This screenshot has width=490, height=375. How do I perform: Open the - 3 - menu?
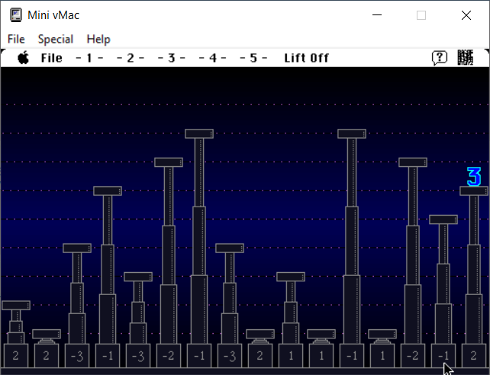click(x=171, y=58)
